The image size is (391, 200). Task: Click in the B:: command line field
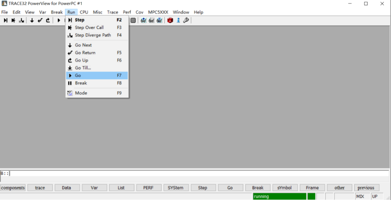195,173
